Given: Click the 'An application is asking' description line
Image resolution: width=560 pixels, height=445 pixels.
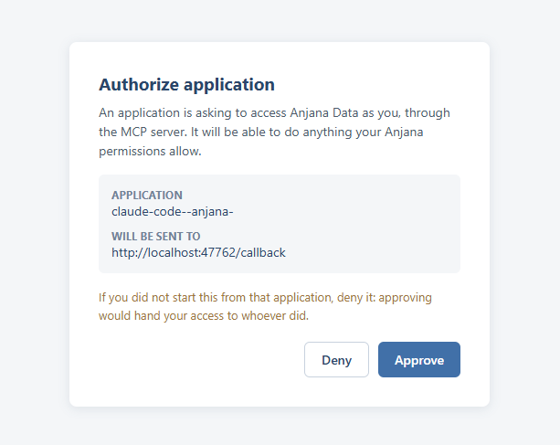Looking at the screenshot, I should (274, 113).
